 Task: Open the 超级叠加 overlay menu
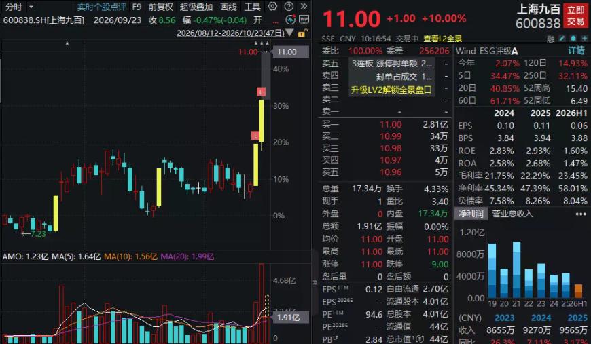[x=196, y=7]
